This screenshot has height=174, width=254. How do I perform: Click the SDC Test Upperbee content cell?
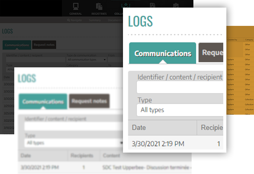click(147, 167)
